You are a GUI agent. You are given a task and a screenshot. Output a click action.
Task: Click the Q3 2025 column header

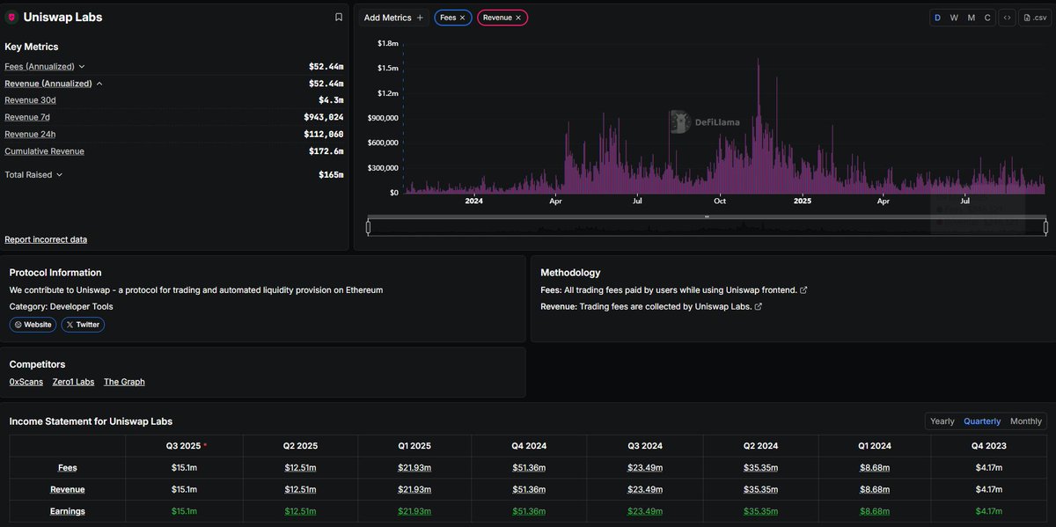coord(184,446)
